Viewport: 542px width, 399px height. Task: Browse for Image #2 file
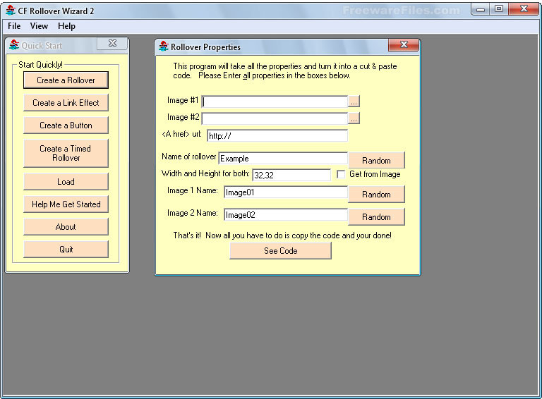click(354, 118)
